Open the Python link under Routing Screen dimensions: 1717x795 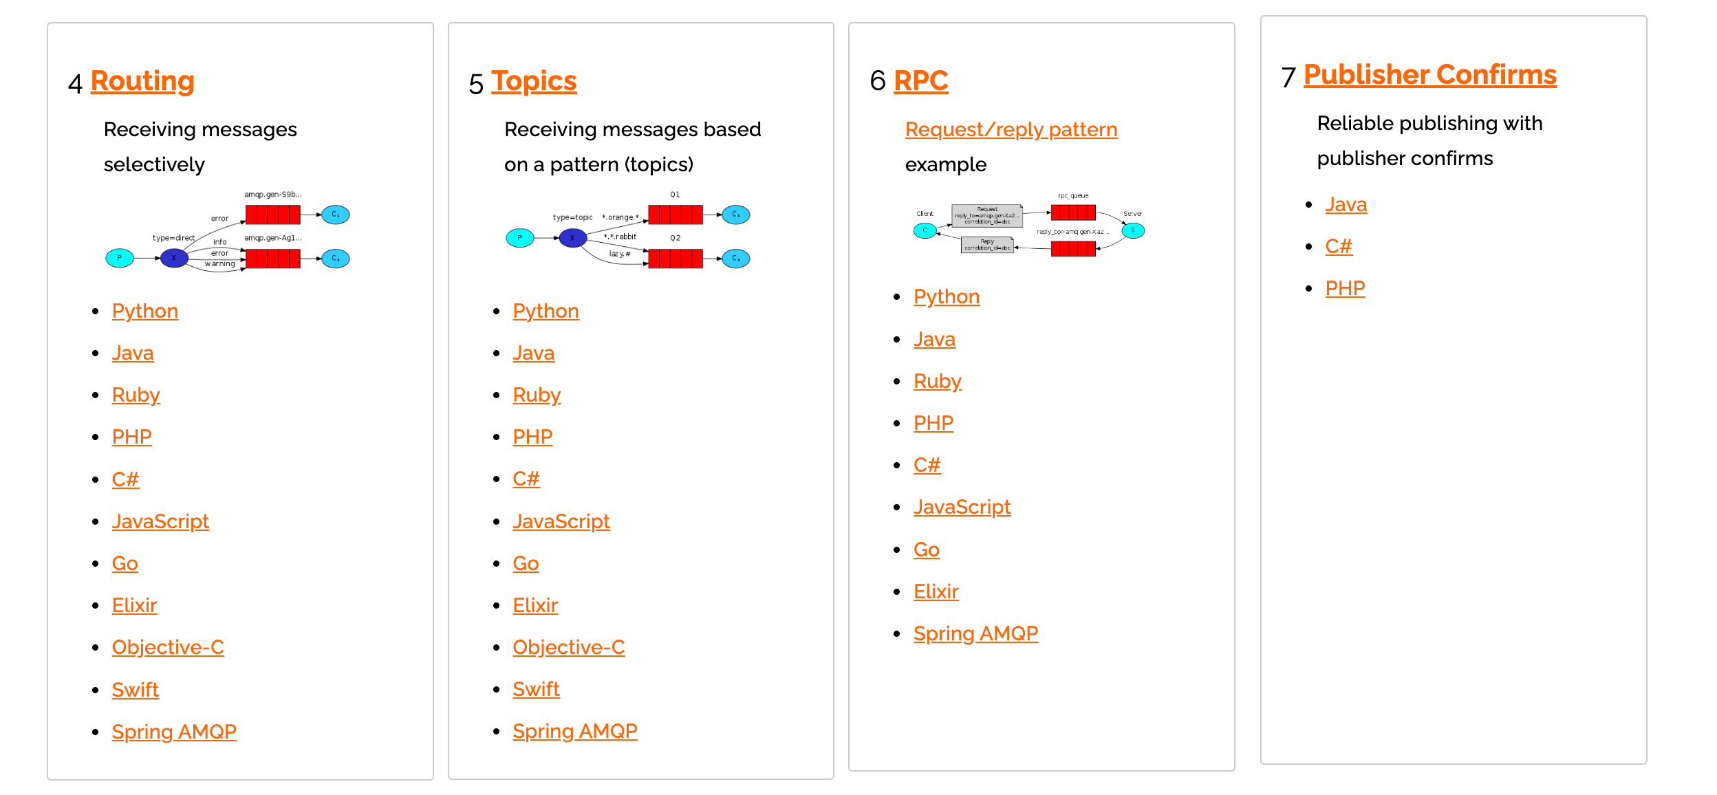(x=145, y=311)
